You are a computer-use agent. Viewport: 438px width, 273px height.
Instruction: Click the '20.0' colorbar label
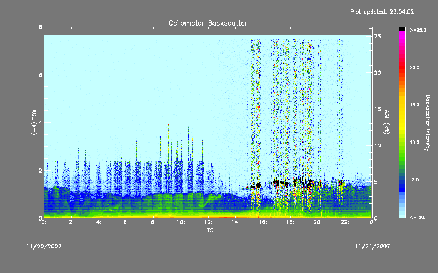[414, 67]
